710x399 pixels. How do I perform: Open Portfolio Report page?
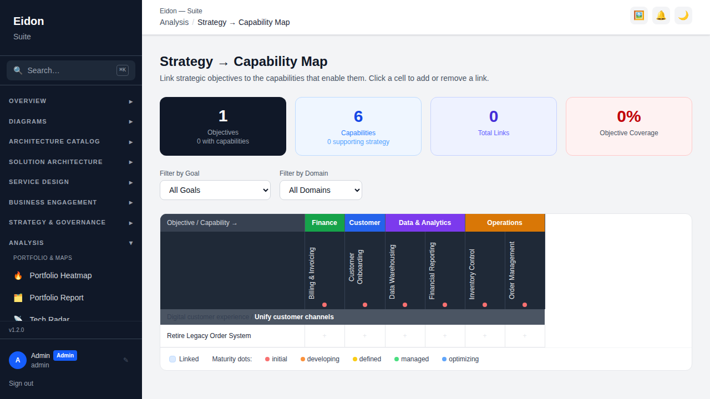[71, 298]
